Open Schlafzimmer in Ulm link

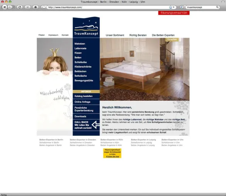tap(170, 142)
